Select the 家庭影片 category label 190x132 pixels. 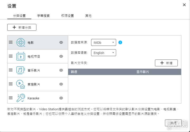(34, 84)
